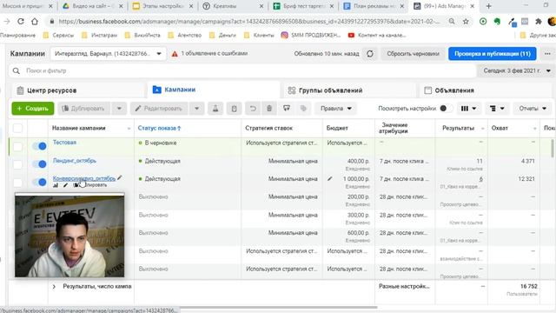Click the green Создать button
This screenshot has width=556, height=313.
(x=33, y=108)
